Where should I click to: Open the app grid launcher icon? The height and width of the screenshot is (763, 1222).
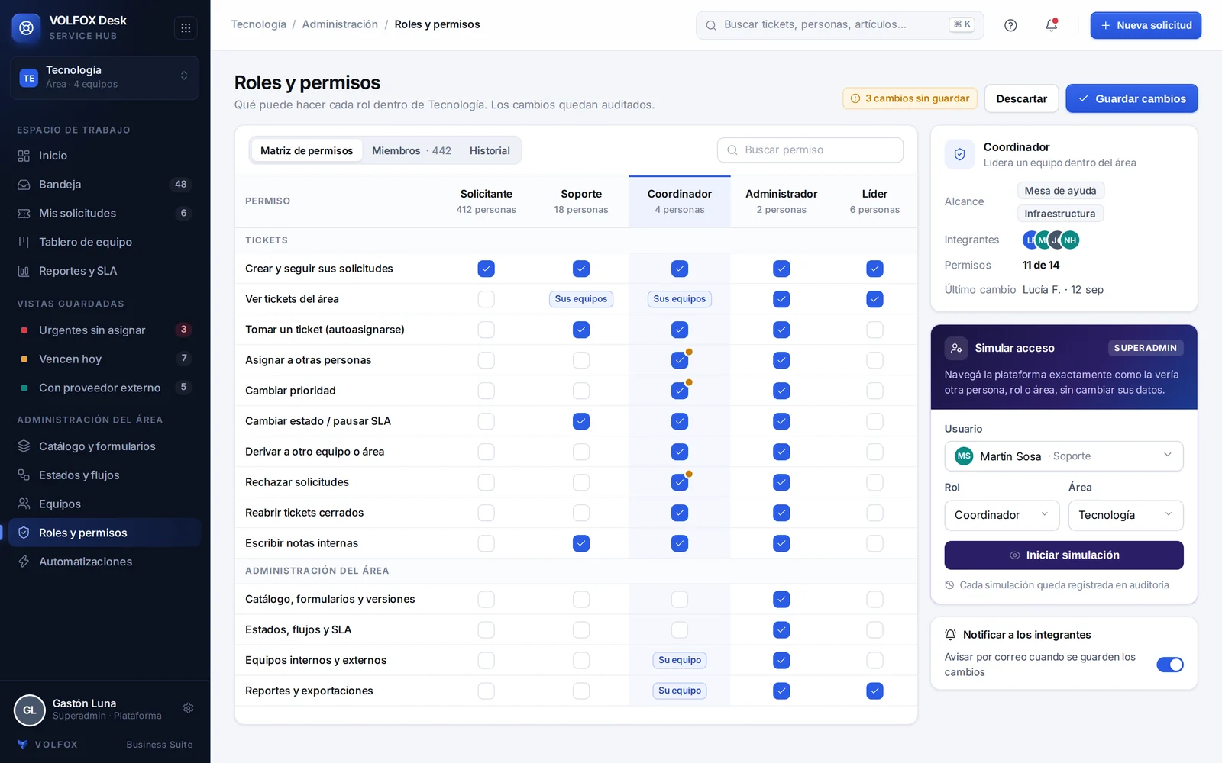tap(186, 28)
